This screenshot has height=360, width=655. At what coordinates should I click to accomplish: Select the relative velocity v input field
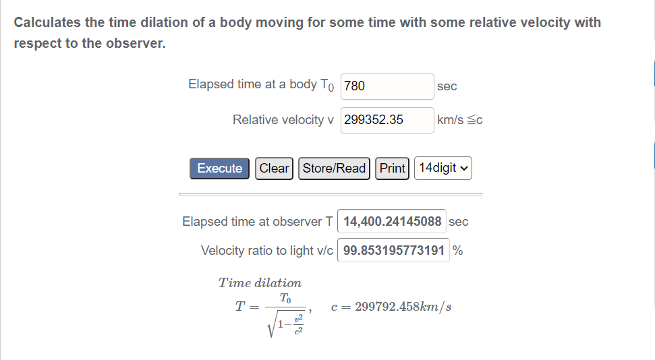tap(387, 120)
